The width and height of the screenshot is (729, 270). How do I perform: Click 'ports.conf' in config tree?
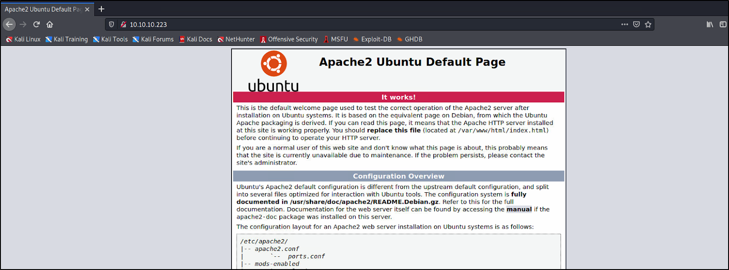click(x=306, y=256)
